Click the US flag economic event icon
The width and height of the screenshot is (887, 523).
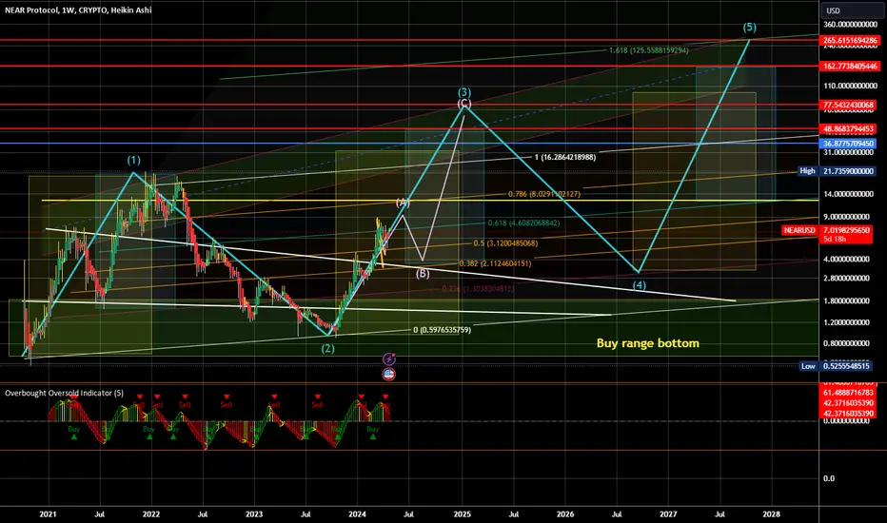[x=389, y=374]
